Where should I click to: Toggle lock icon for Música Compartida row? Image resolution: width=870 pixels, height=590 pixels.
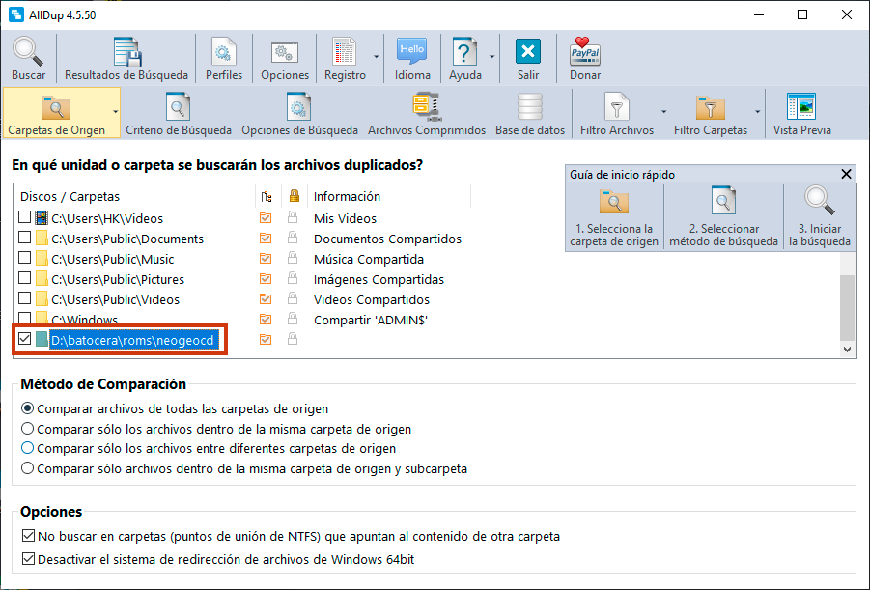[x=293, y=258]
